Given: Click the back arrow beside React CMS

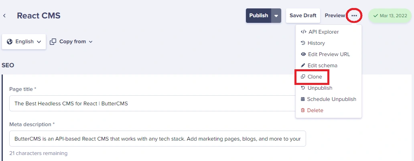Looking at the screenshot, I should coord(4,16).
